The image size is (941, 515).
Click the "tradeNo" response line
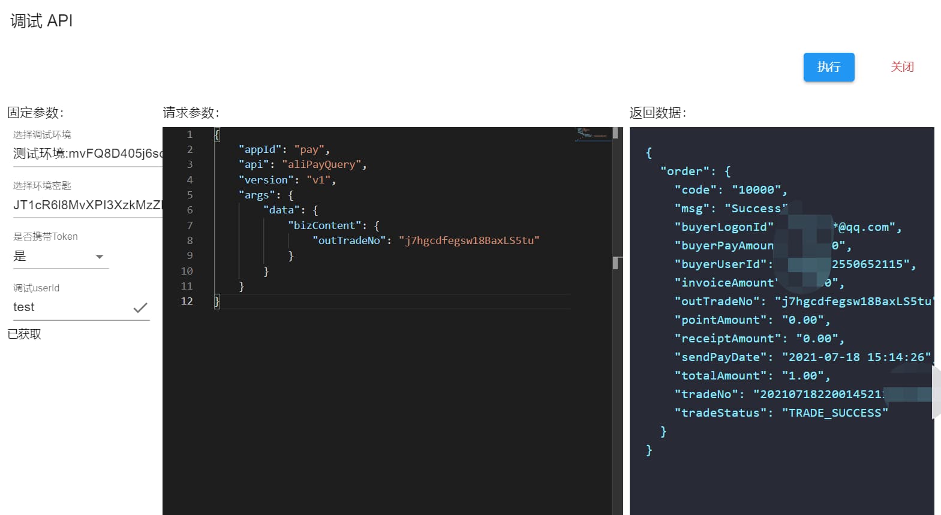click(x=803, y=394)
